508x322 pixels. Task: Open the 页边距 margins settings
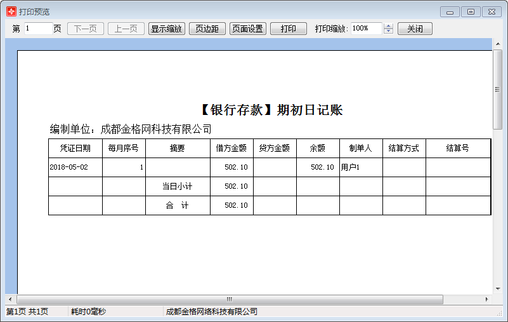coord(207,29)
